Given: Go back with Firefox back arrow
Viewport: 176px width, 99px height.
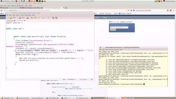Looking at the screenshot, I should (2, 10).
